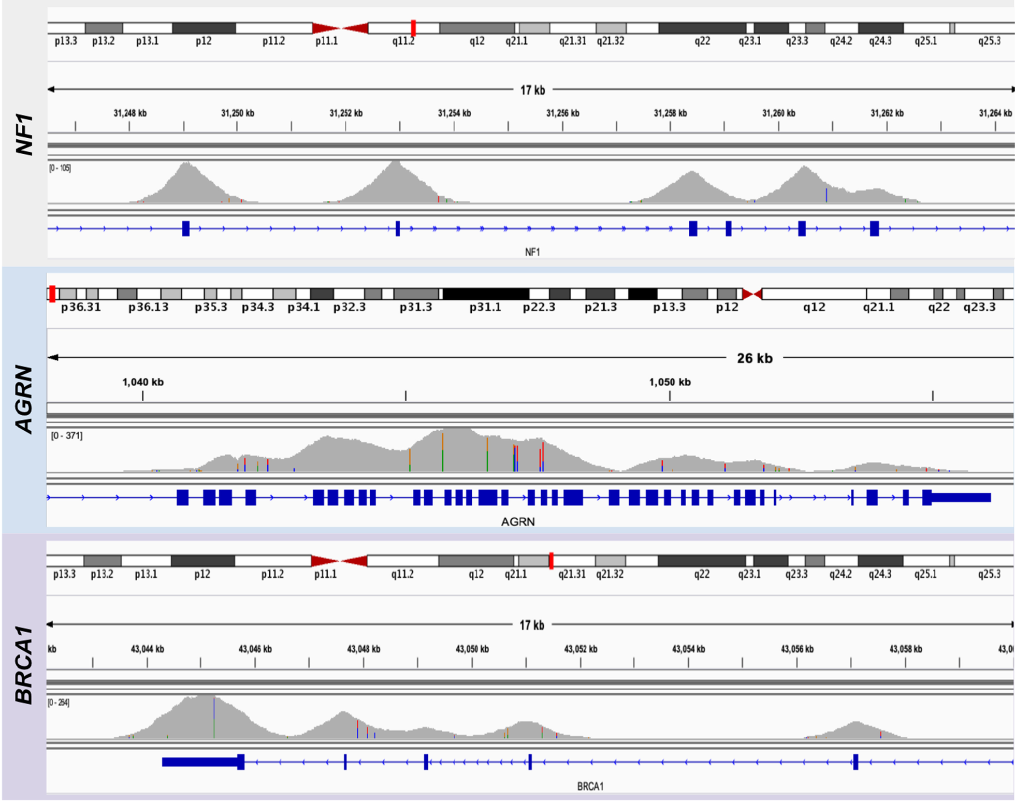
Task: Click the 31,260 kb ruler label
Action: click(x=778, y=113)
